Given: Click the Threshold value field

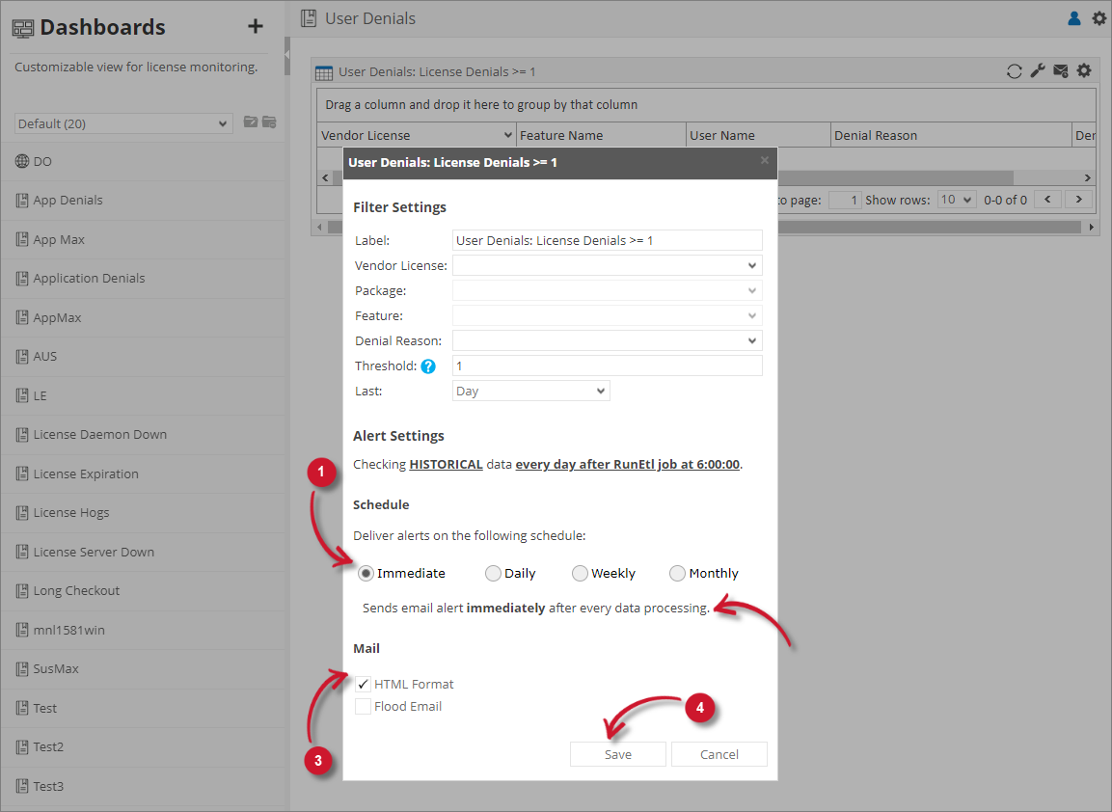Looking at the screenshot, I should pyautogui.click(x=607, y=365).
